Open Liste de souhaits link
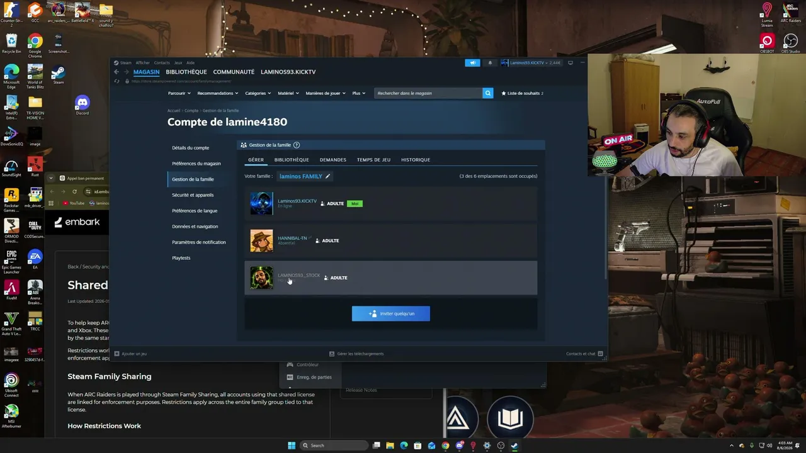This screenshot has height=453, width=806. click(523, 93)
